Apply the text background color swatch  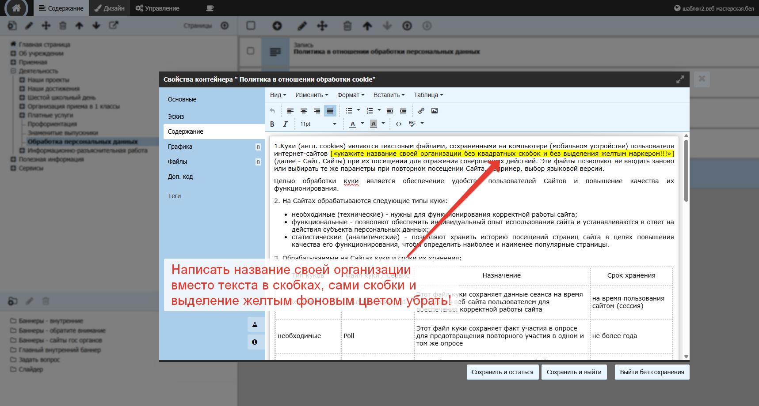[x=374, y=124]
